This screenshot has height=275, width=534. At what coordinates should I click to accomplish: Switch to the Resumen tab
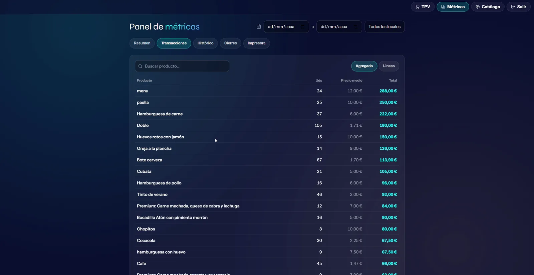click(142, 43)
